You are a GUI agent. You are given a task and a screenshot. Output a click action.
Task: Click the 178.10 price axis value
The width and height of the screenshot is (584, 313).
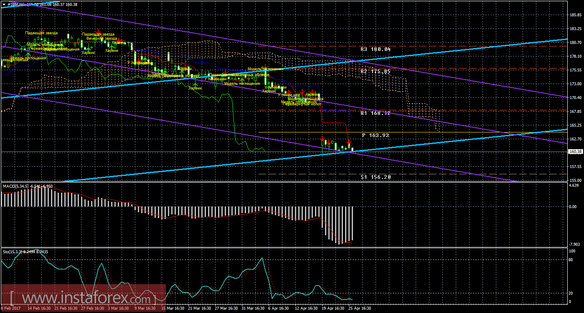[576, 56]
